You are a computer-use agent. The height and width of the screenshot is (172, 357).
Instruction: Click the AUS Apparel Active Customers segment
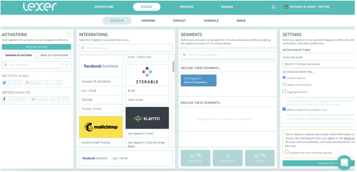point(198,80)
